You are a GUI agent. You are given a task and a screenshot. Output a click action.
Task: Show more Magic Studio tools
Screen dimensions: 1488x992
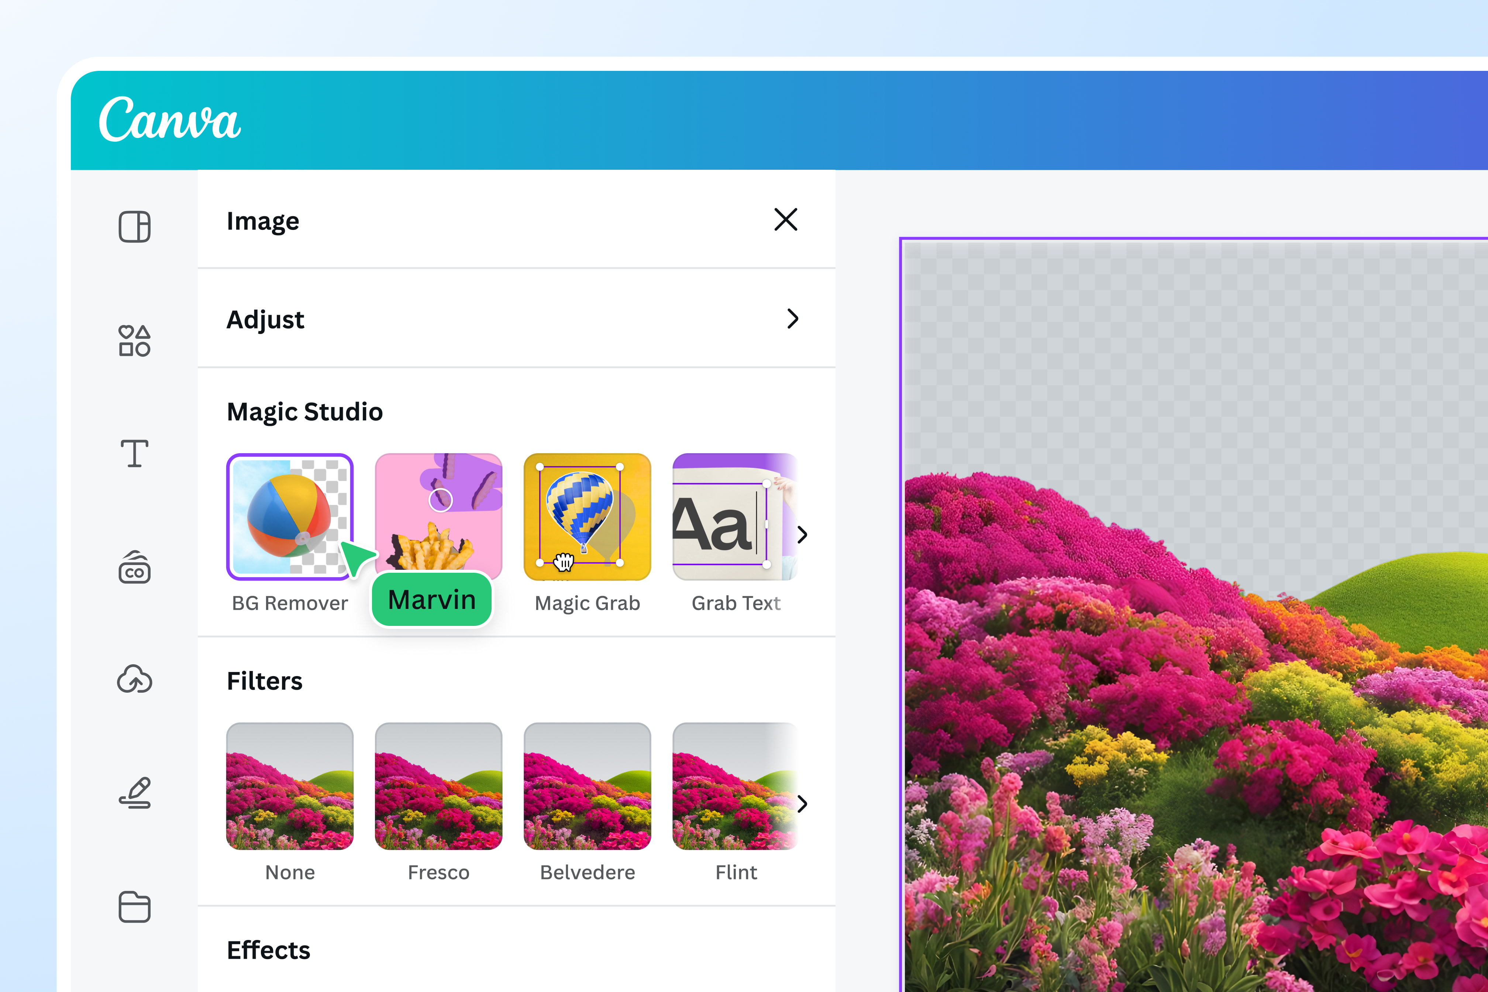pyautogui.click(x=803, y=535)
